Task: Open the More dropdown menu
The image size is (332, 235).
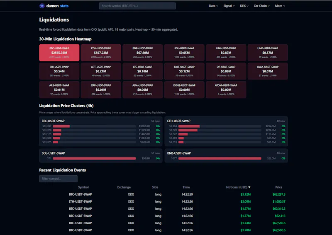Action: pyautogui.click(x=280, y=6)
